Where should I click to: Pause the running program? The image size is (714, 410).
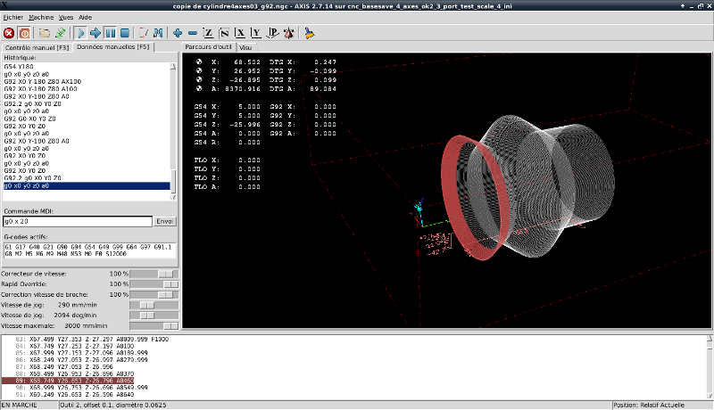(x=111, y=33)
